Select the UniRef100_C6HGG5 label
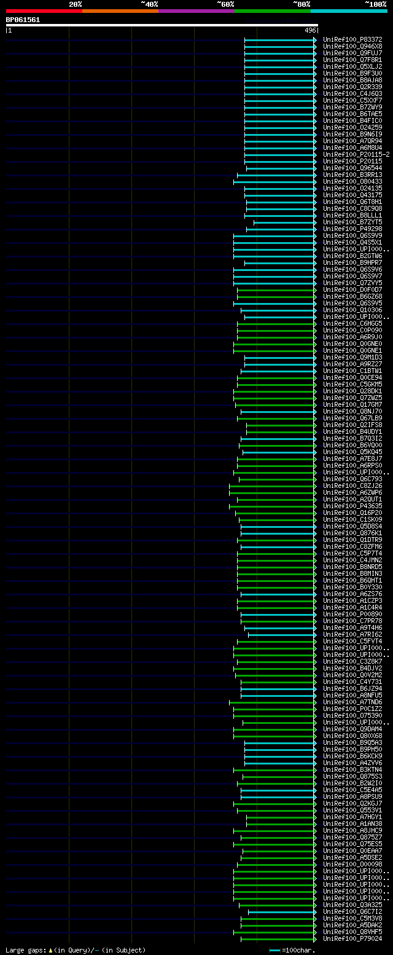 point(352,324)
